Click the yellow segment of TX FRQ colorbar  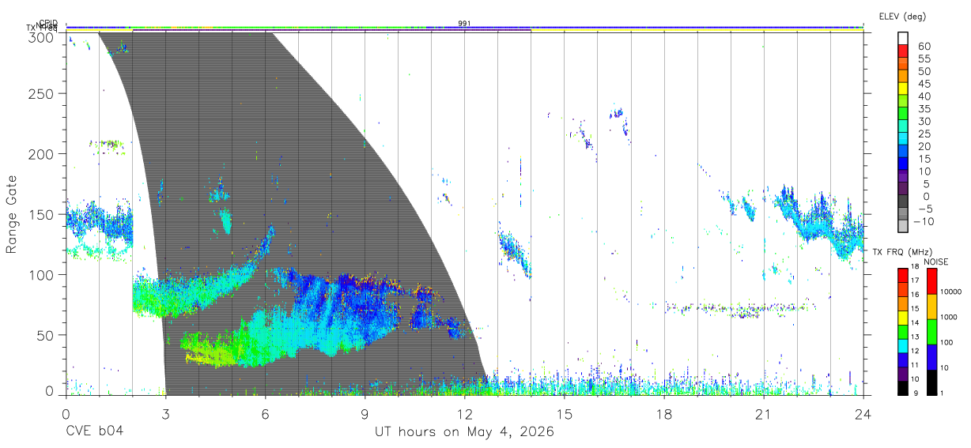(x=903, y=318)
